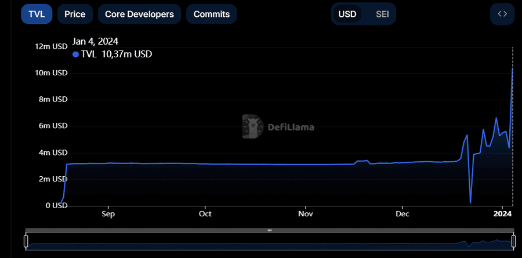Click the embed code icon

[x=502, y=14]
